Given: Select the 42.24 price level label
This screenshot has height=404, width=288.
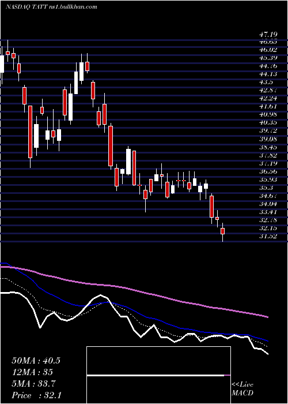Looking at the screenshot, I should click(x=268, y=99).
